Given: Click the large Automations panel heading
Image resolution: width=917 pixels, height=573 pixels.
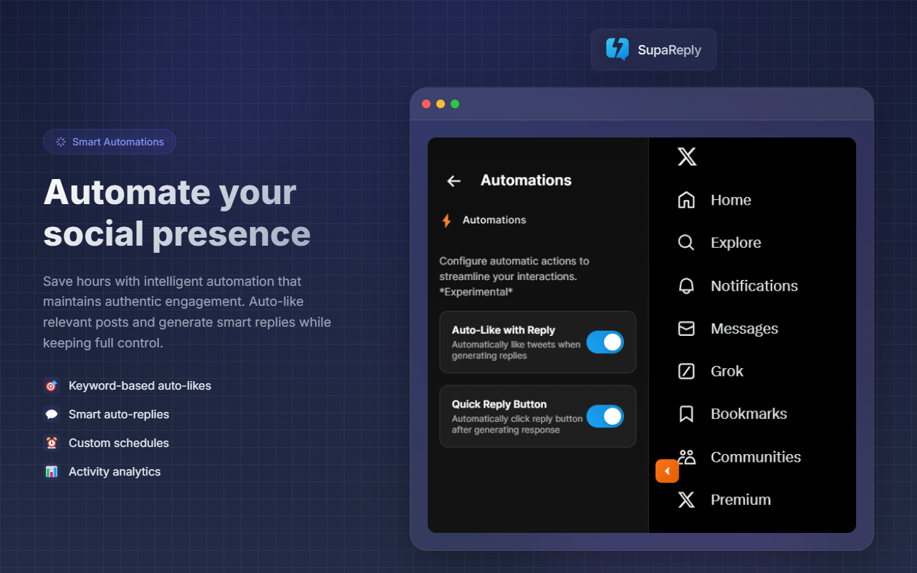Looking at the screenshot, I should tap(526, 180).
